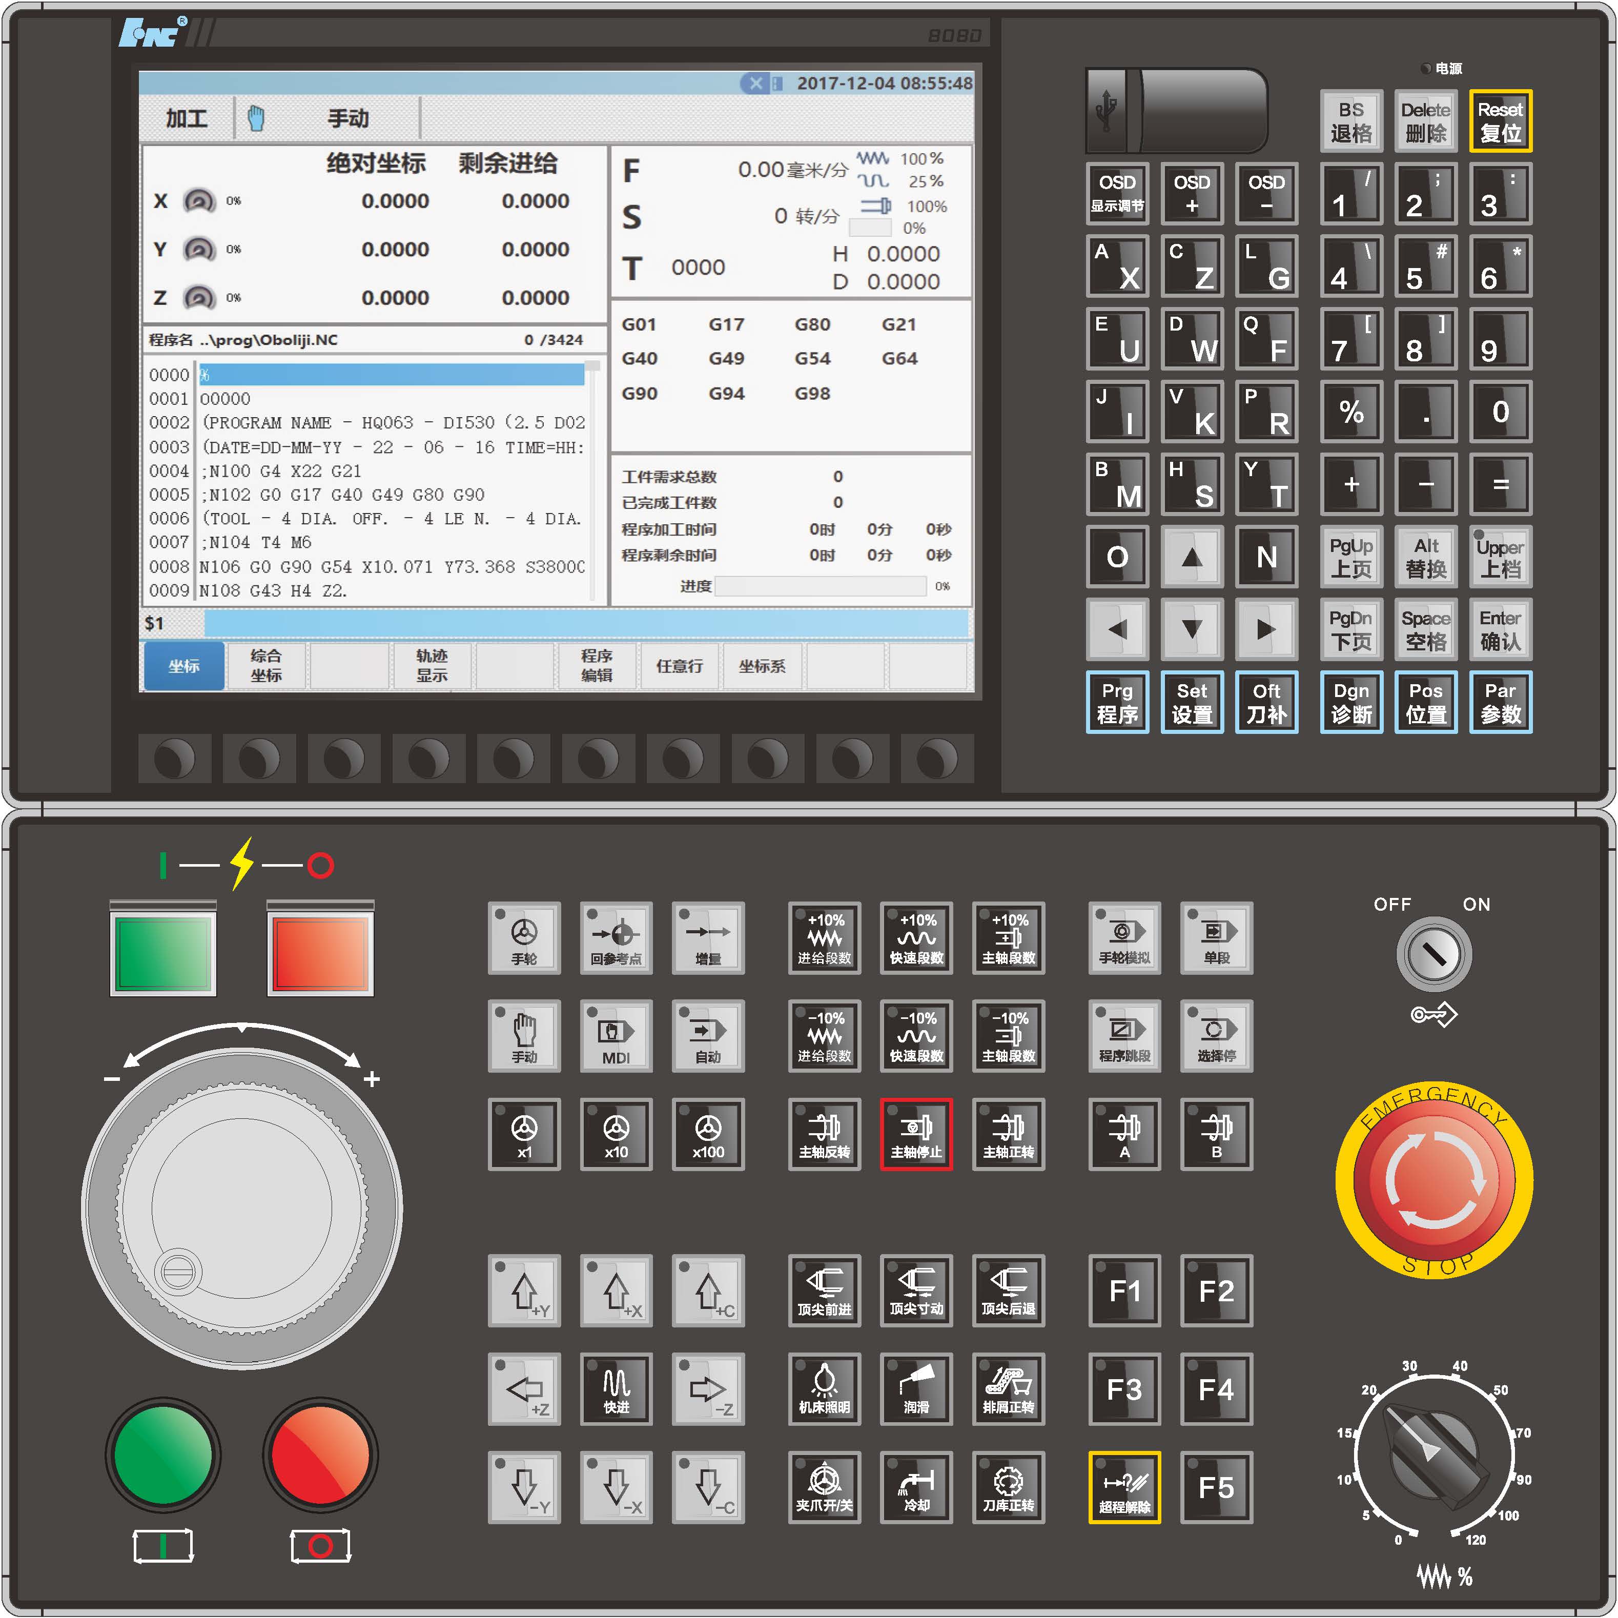
Task: Open the program edit (程序编辑) softkey tab
Action: (596, 666)
